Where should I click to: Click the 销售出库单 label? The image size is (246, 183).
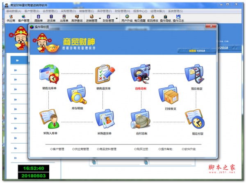[x=49, y=88]
